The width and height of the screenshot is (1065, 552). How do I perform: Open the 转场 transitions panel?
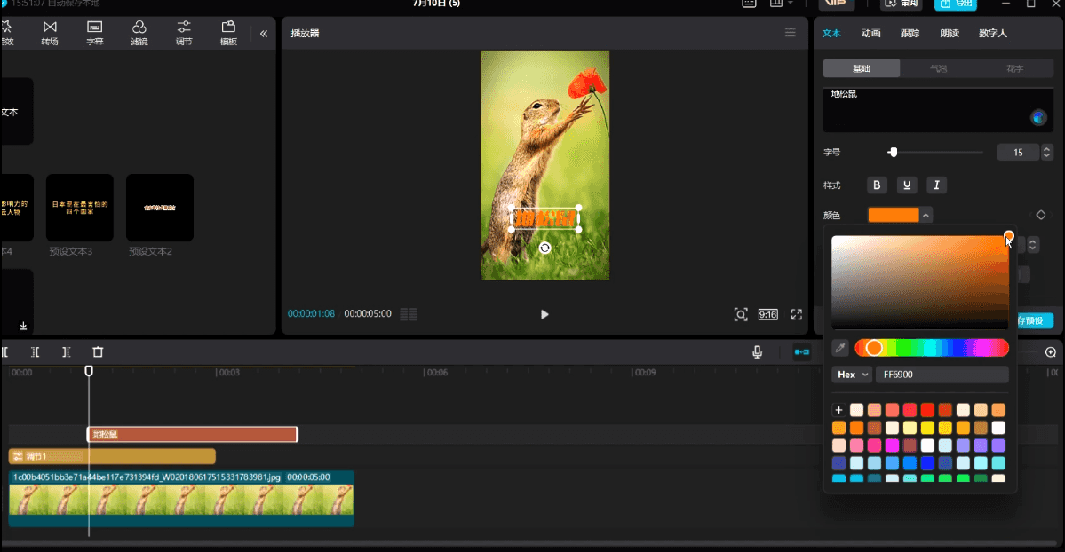[x=50, y=33]
